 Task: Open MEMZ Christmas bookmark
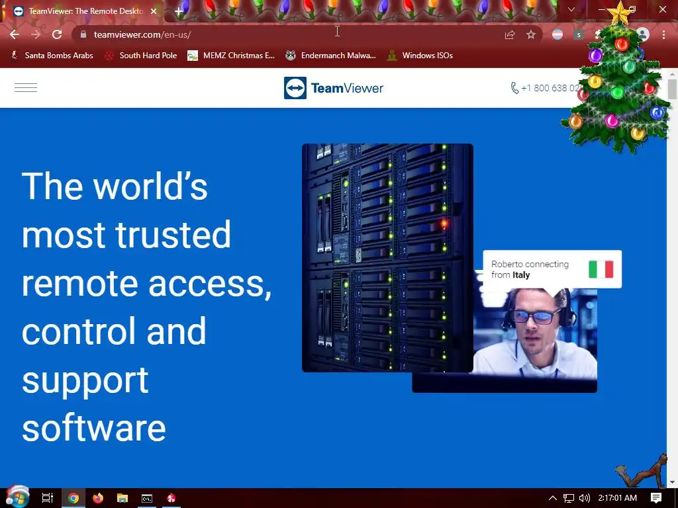[231, 56]
